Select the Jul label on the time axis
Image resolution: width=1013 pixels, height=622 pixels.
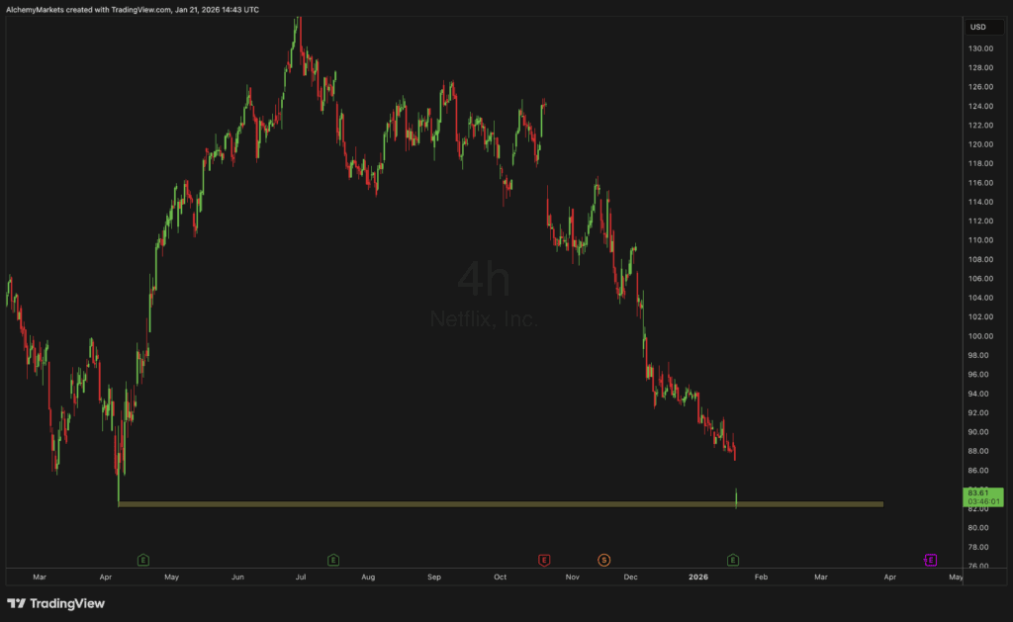[301, 577]
